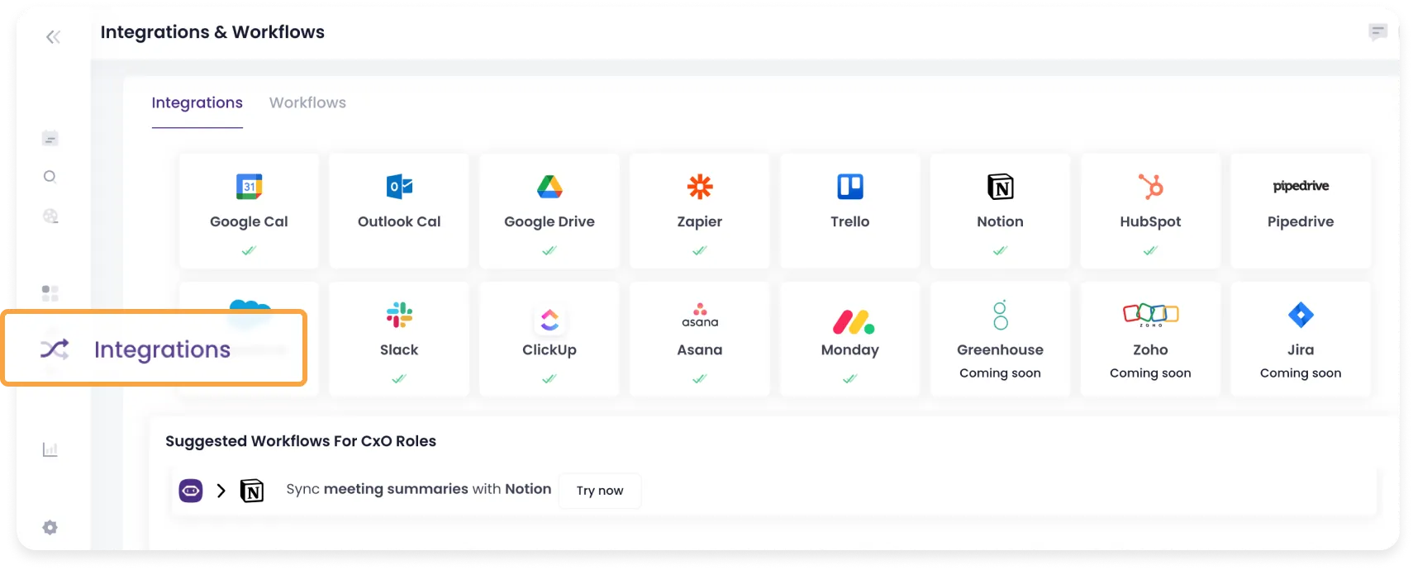Expand workflow arrow chevron next to bot icon
Viewport: 1413px width, 570px height.
[x=221, y=491]
